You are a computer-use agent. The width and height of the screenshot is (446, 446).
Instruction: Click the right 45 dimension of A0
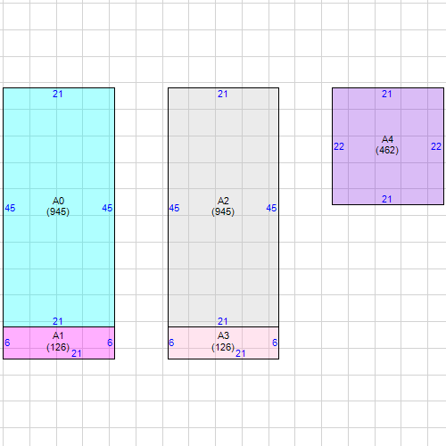click(x=107, y=208)
